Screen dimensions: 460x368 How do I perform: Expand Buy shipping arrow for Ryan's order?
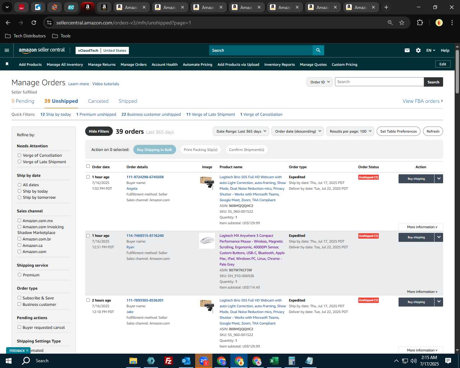[439, 237]
